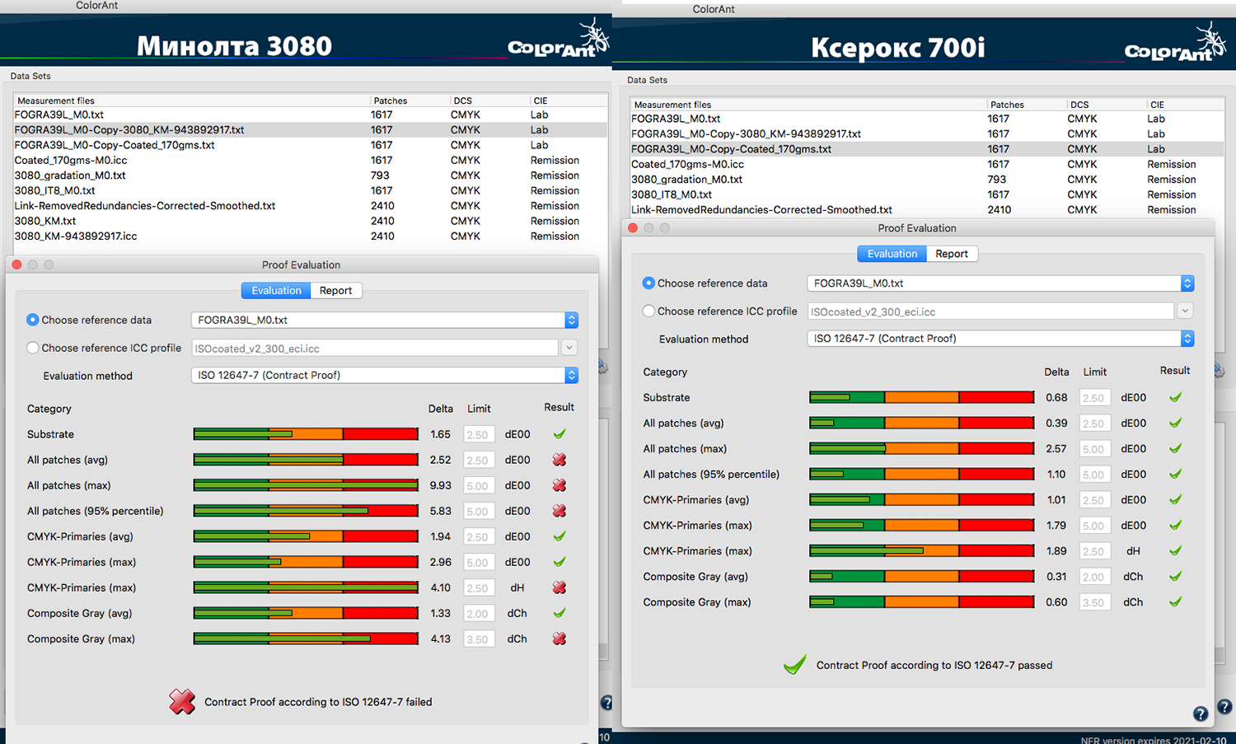This screenshot has width=1236, height=744.
Task: Select 3080_gradation_M0.txt in Minolta window
Action: [x=311, y=175]
